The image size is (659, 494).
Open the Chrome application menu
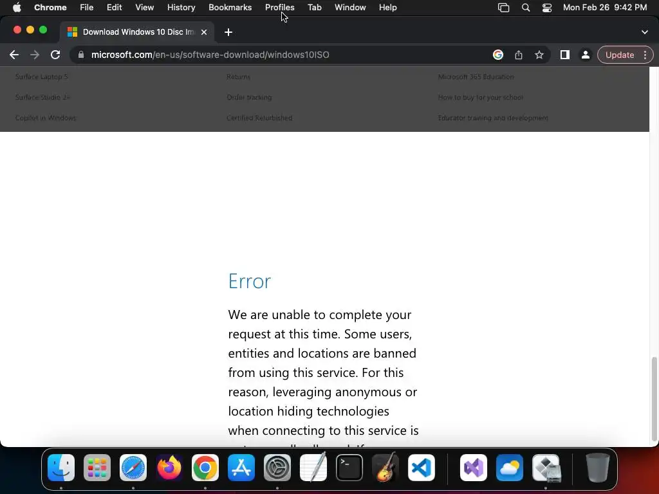pyautogui.click(x=50, y=8)
